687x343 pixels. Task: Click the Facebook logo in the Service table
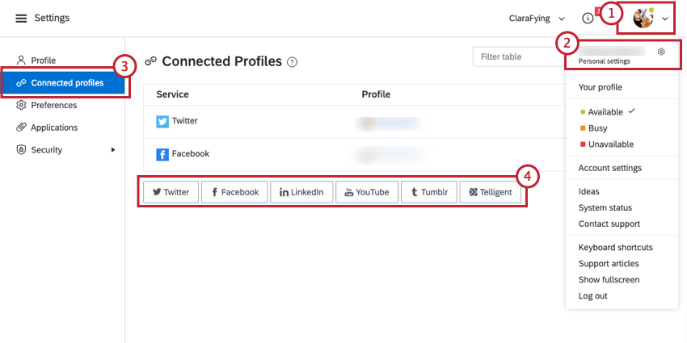162,154
